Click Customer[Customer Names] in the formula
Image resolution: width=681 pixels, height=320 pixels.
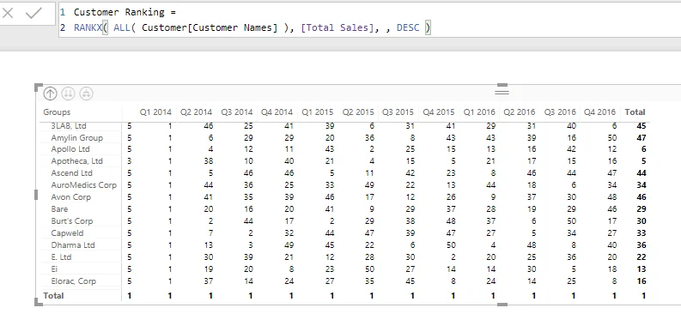point(210,27)
